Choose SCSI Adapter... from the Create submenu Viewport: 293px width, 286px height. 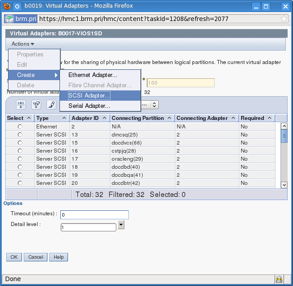(89, 95)
